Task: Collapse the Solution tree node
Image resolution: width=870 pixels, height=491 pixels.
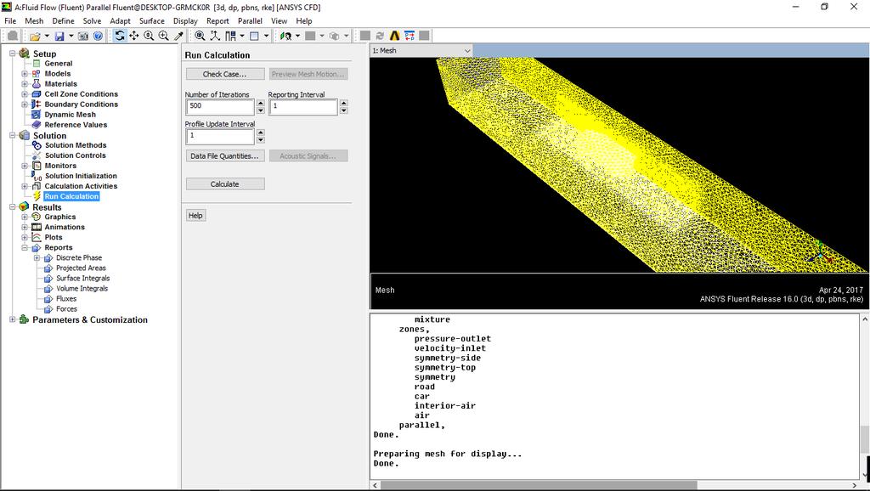Action: (x=12, y=135)
